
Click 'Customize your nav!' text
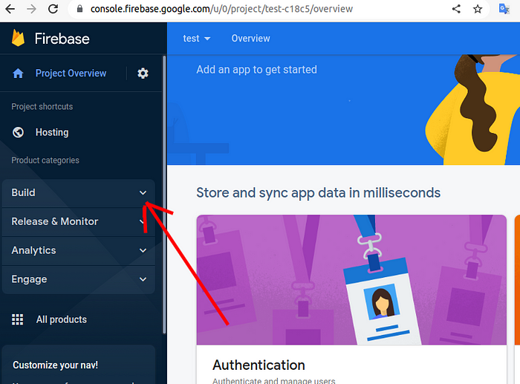coord(56,365)
